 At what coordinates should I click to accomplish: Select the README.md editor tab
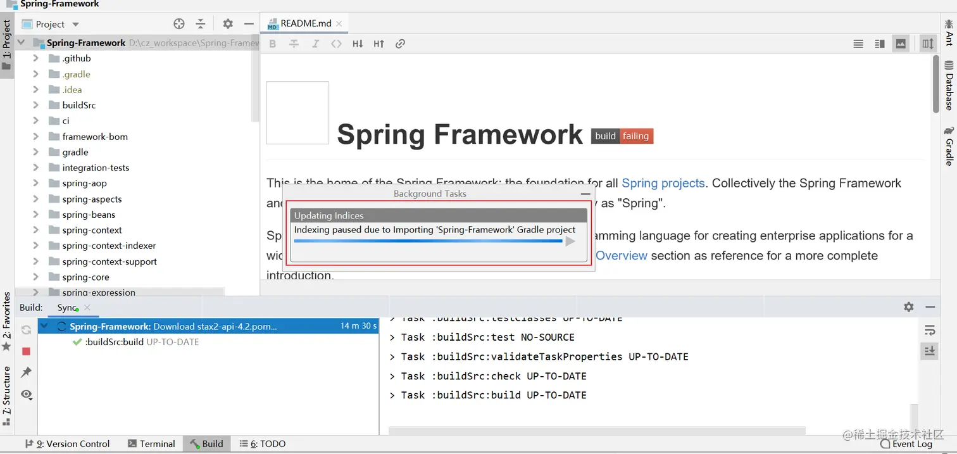click(x=306, y=23)
